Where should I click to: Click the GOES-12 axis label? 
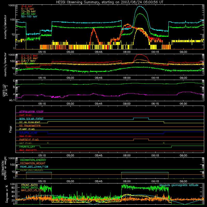pos(5,90)
